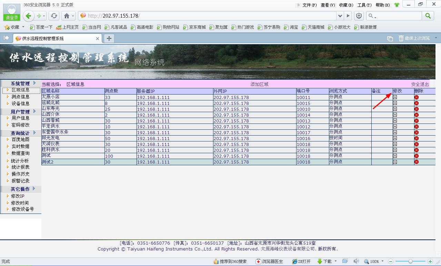Go to the home page icon

point(67,16)
